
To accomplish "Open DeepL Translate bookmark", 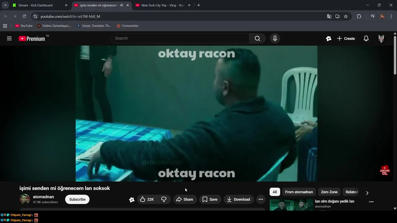I will 94,26.
